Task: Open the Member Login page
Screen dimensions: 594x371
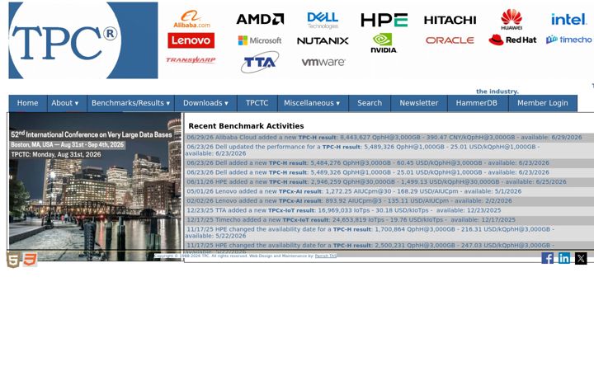Action: tap(543, 103)
